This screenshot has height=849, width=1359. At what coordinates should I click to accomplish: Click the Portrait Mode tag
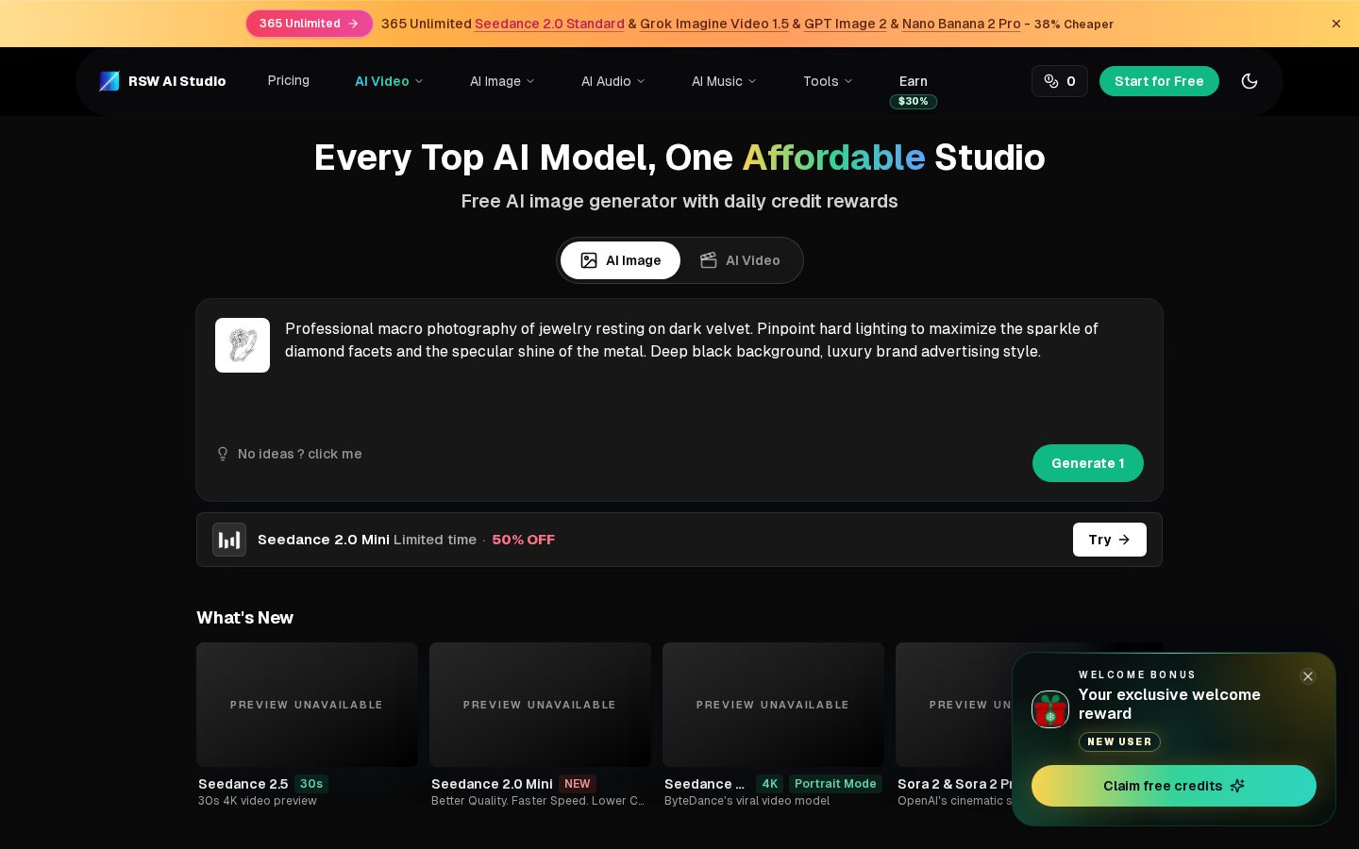(x=835, y=784)
